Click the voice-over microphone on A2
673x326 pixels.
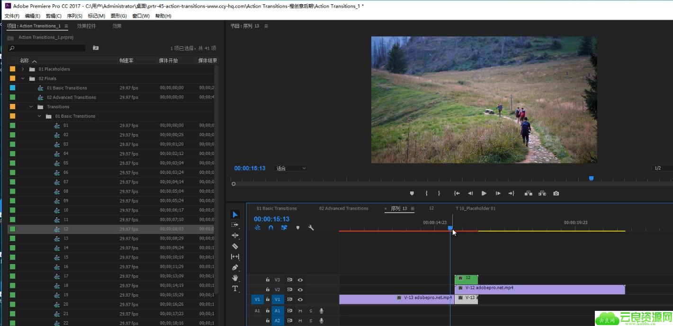pos(321,321)
